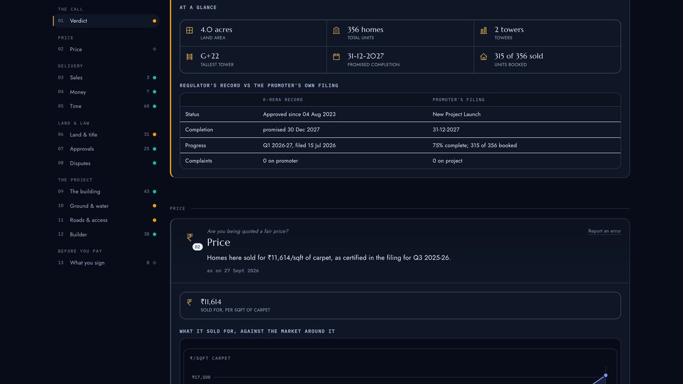Screen dimensions: 683x384
Task: Click the 0 on promoter cell
Action: 280,161
